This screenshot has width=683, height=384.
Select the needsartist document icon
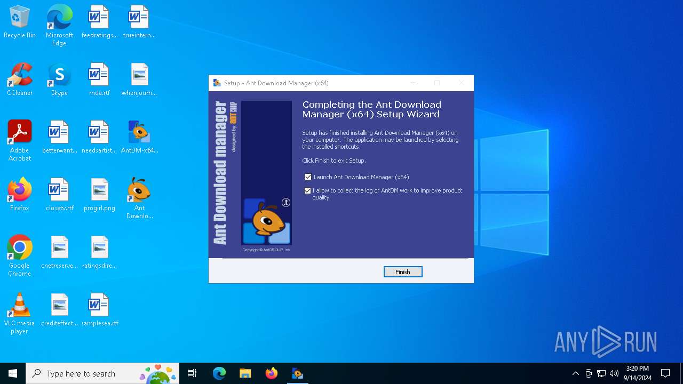pos(99,138)
